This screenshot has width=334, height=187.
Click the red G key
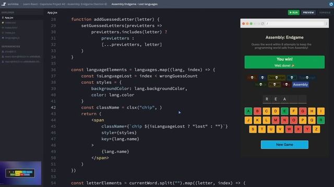pyautogui.click(x=303, y=111)
